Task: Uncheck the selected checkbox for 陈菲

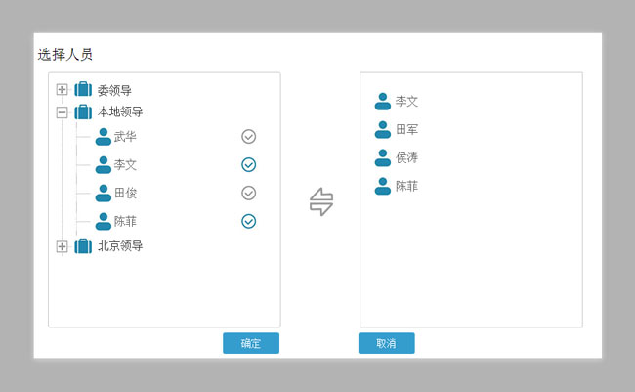Action: (x=248, y=222)
